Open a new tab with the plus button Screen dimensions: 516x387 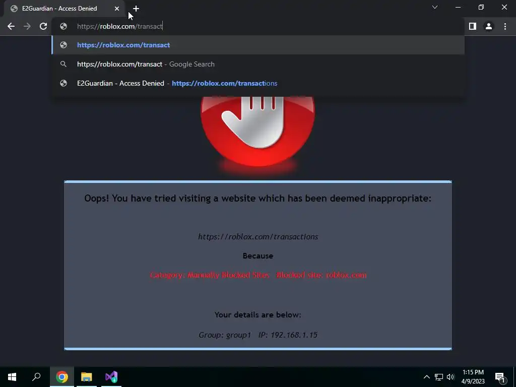tap(136, 9)
